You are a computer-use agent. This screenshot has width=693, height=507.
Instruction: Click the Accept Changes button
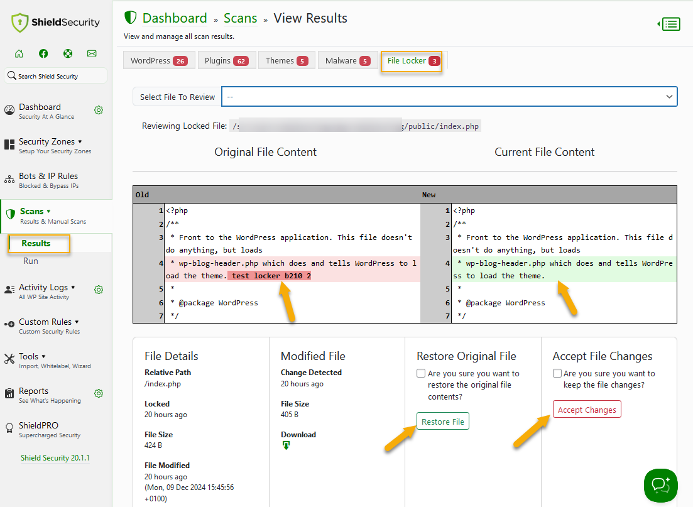click(x=587, y=410)
